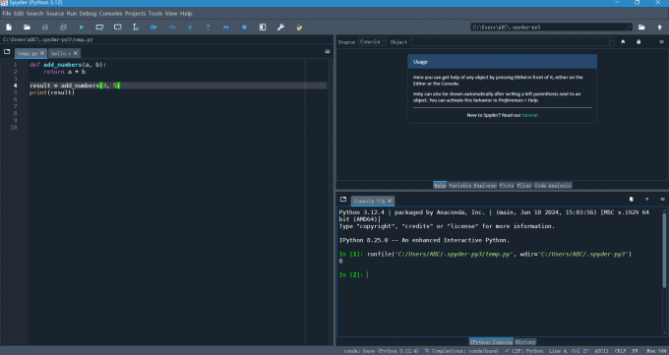Clear the console with the page icon
This screenshot has width=669, height=355.
click(632, 200)
